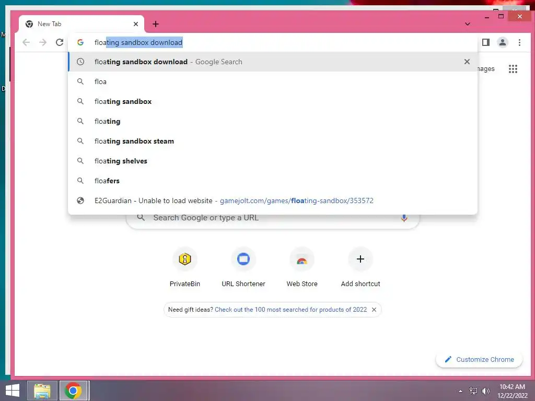Click the globe icon beside E2Guardian entry
Viewport: 535px width, 401px height.
pos(80,200)
